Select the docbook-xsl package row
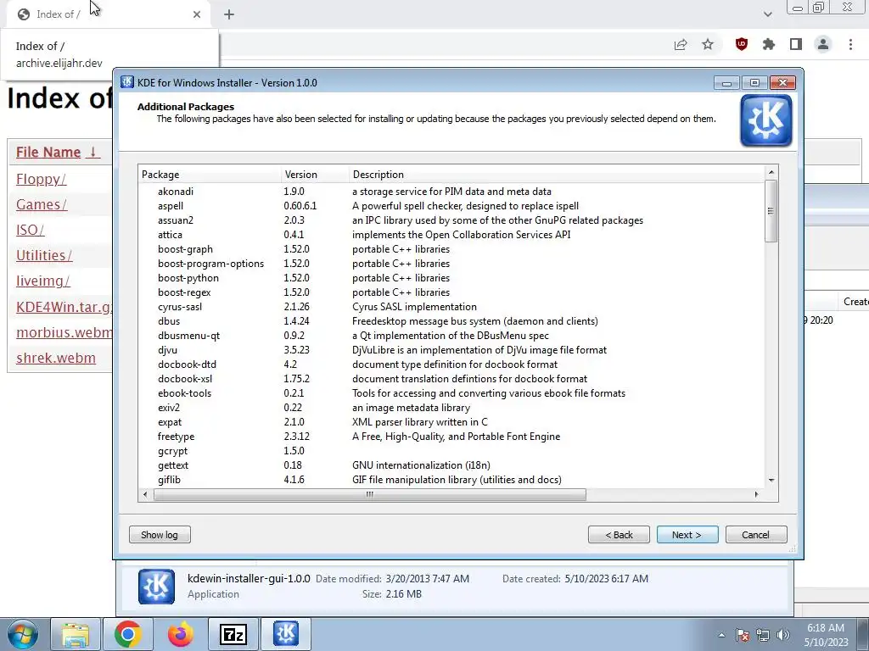The height and width of the screenshot is (651, 869). [451, 379]
